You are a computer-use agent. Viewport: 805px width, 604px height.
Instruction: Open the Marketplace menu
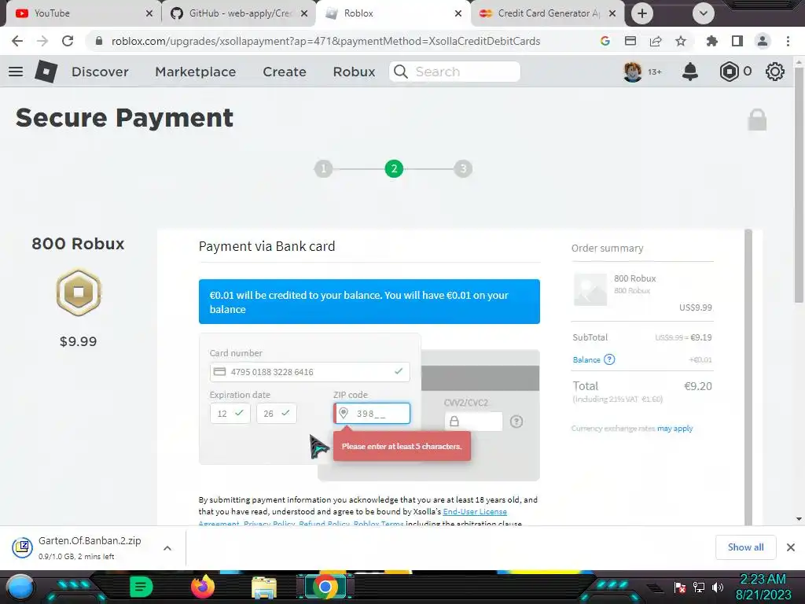tap(196, 72)
